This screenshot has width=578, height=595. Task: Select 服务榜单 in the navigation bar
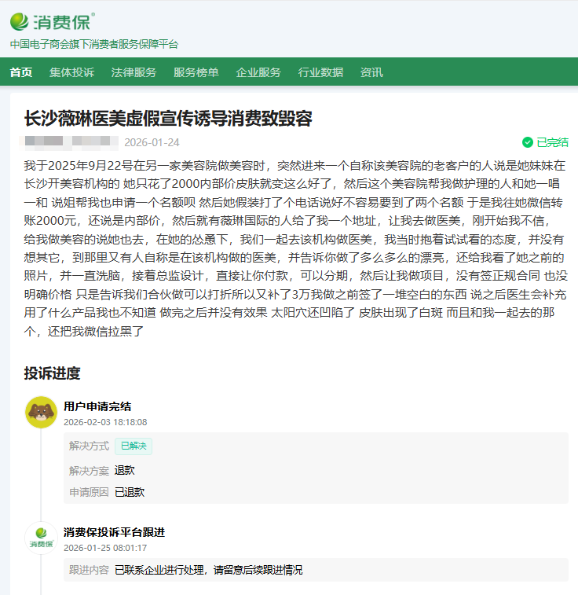click(x=196, y=72)
